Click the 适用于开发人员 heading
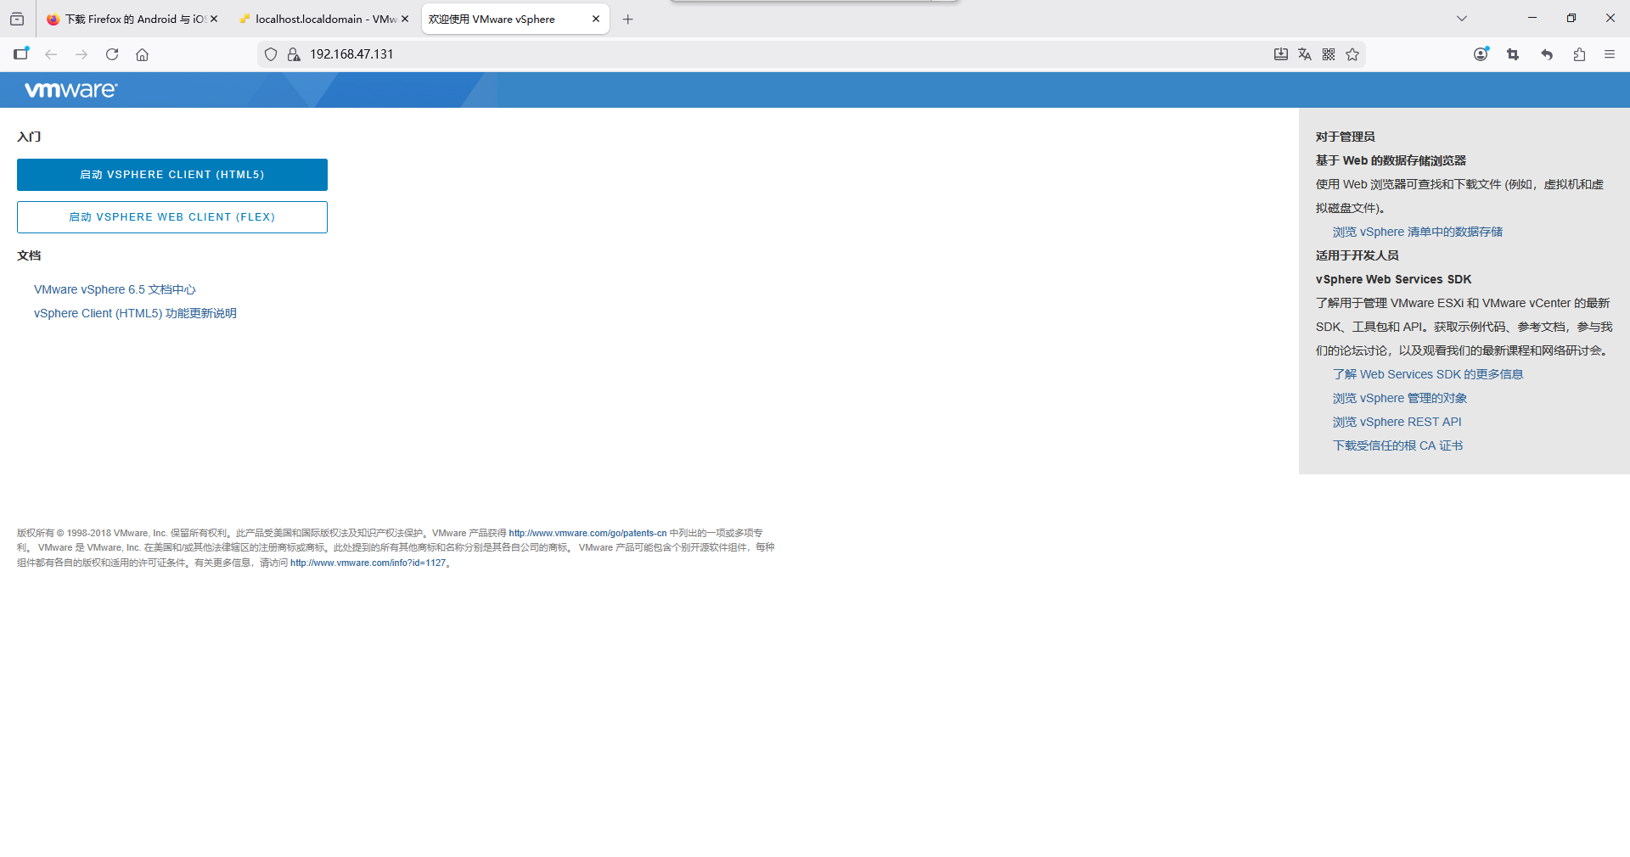Viewport: 1630px width, 857px height. (x=1357, y=255)
